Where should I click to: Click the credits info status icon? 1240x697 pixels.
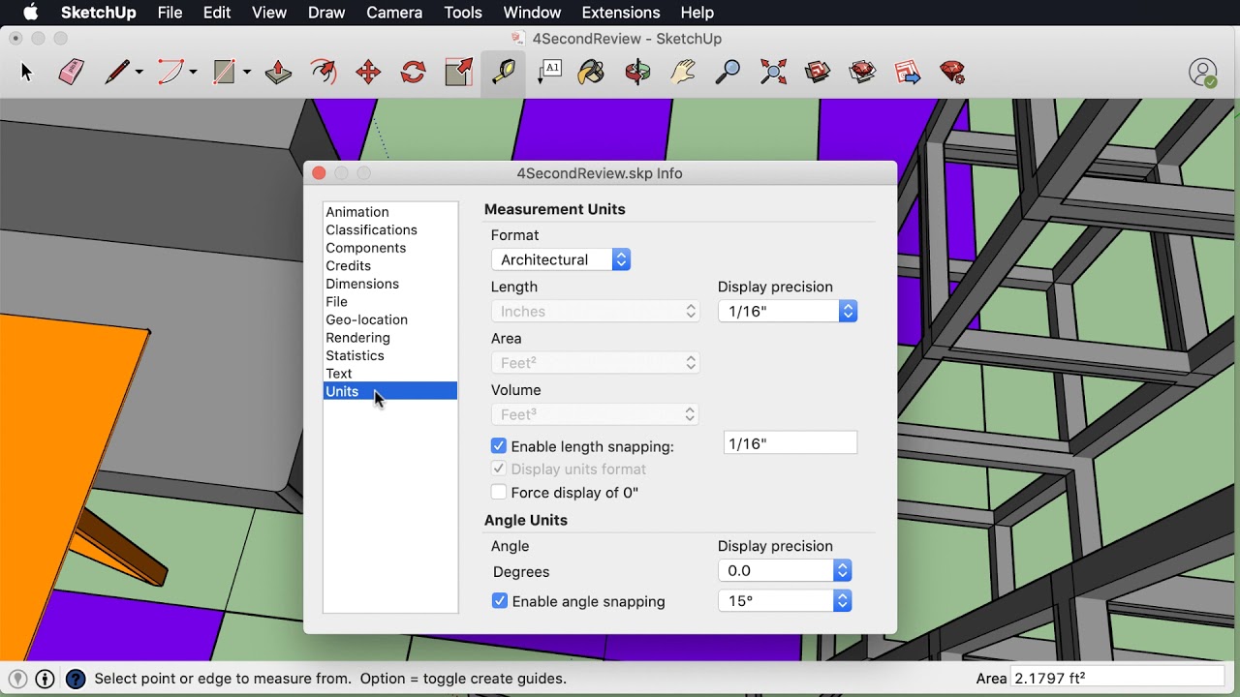(45, 680)
